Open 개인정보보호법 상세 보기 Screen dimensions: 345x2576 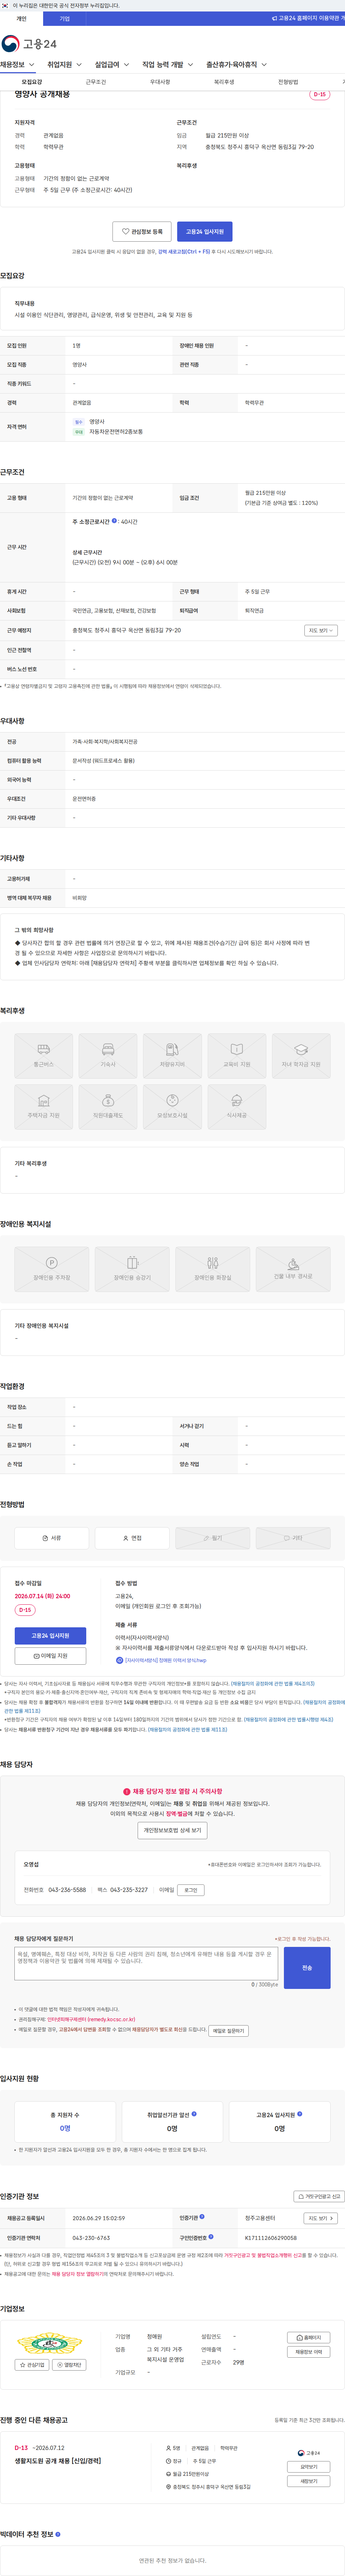(x=172, y=1831)
